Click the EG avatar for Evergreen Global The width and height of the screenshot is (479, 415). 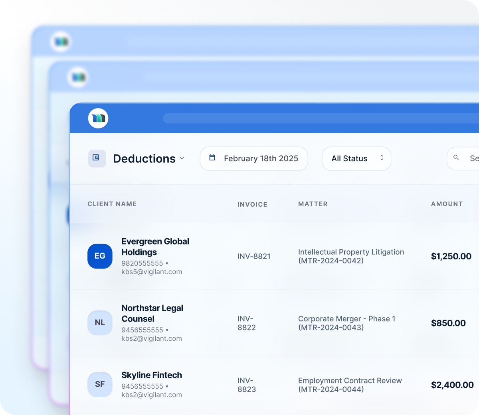click(100, 256)
